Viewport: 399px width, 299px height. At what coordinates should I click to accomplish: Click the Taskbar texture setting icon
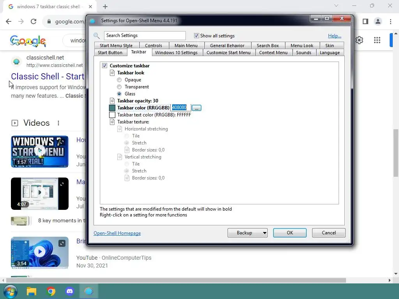coord(112,122)
